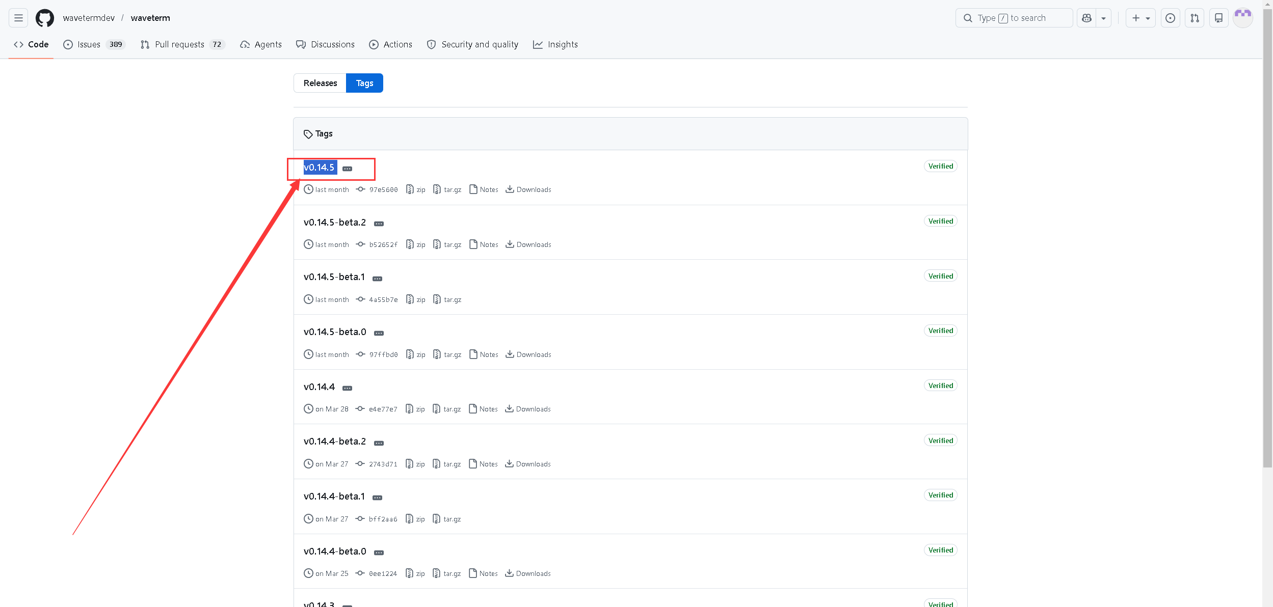Download zip for v0.14.4
Image resolution: width=1273 pixels, height=607 pixels.
pos(415,409)
